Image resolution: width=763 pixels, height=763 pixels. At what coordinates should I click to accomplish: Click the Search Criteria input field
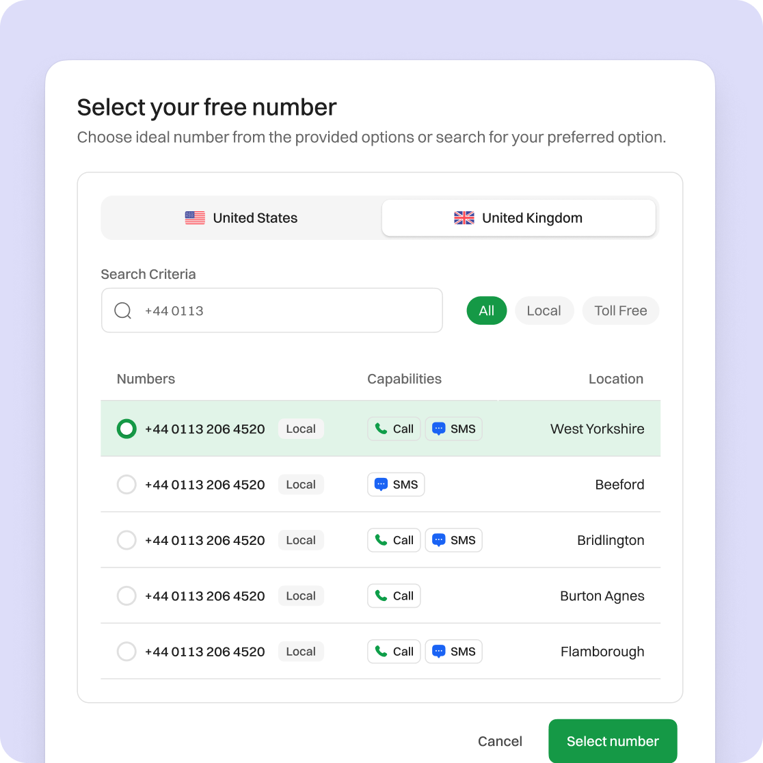(x=287, y=311)
